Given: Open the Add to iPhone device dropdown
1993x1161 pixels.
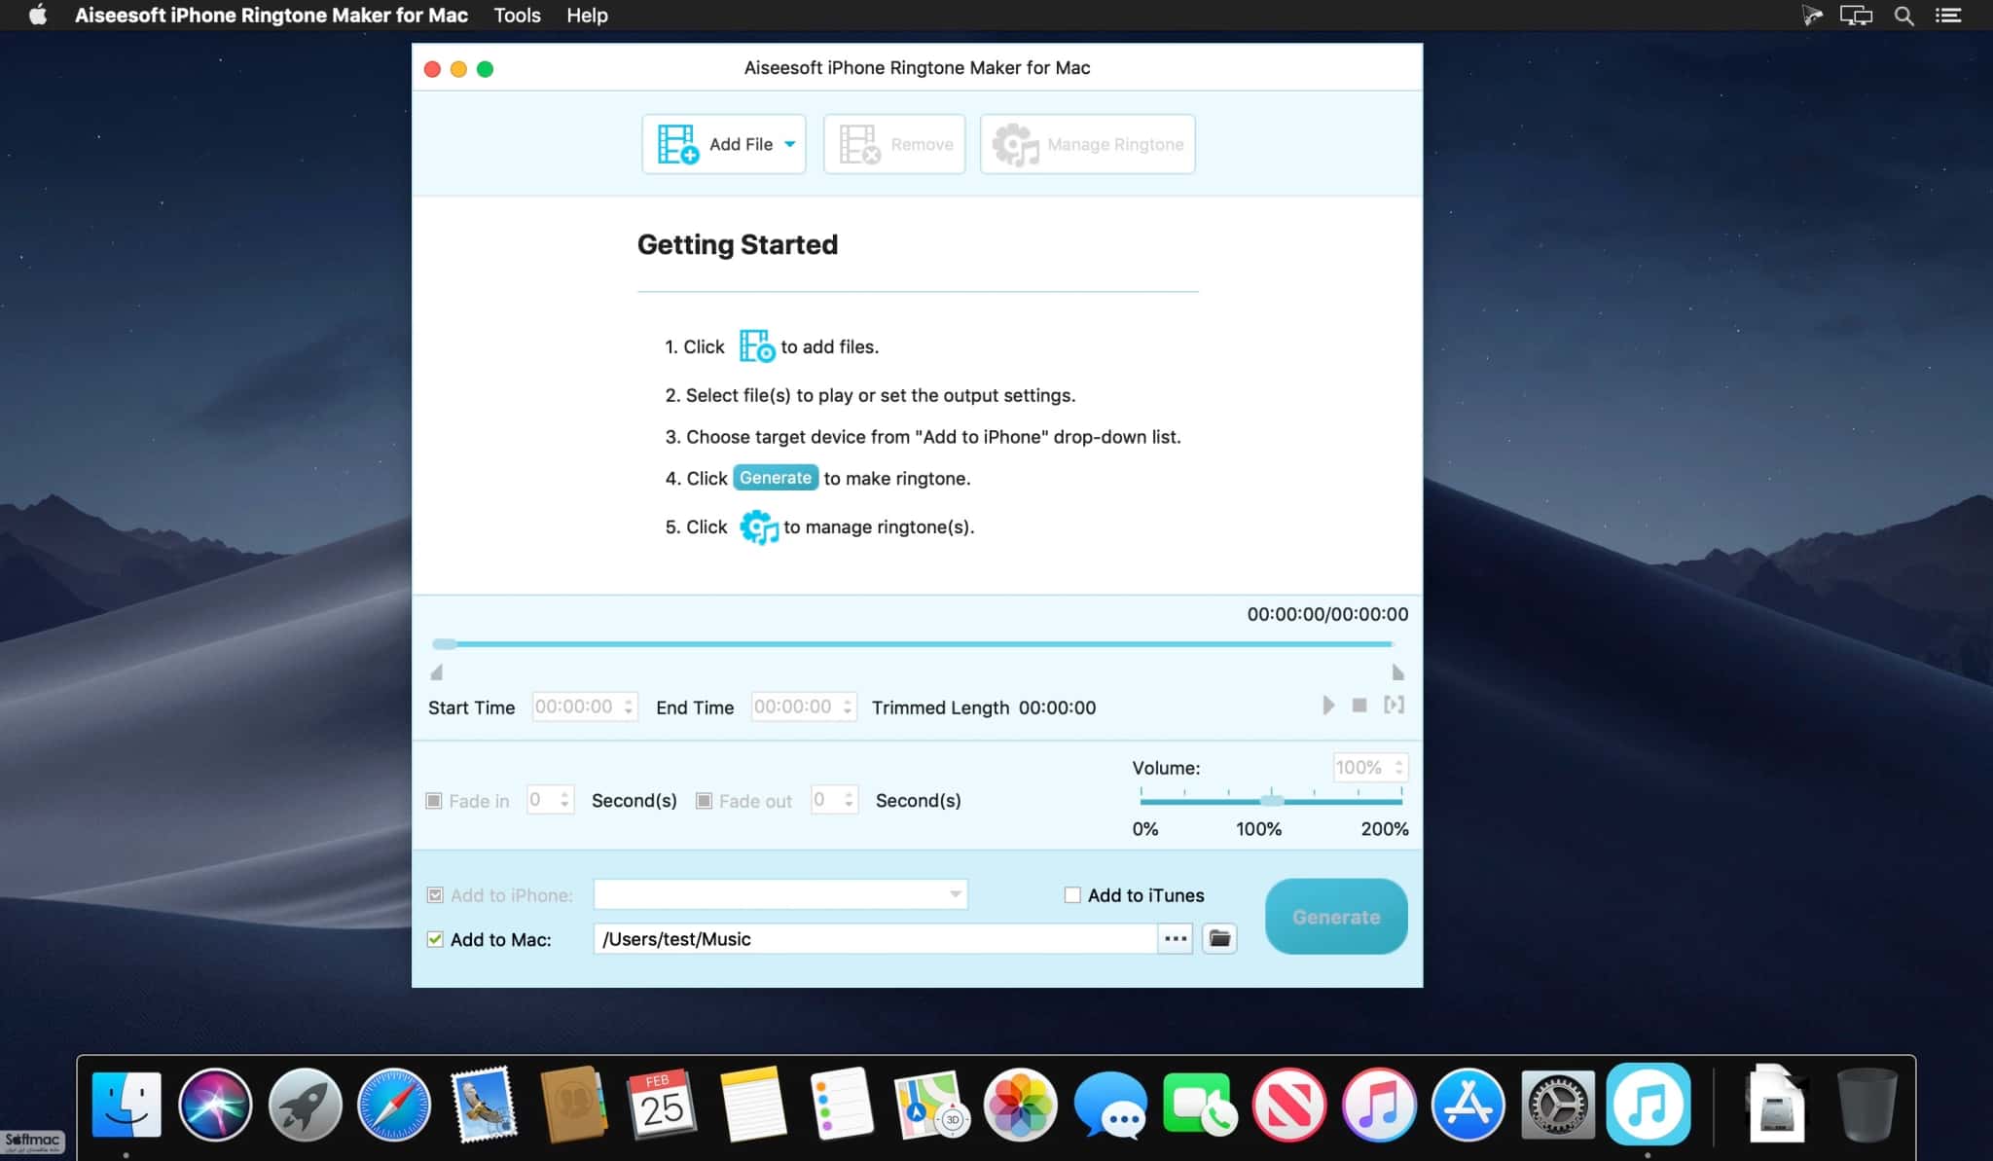Looking at the screenshot, I should (780, 894).
